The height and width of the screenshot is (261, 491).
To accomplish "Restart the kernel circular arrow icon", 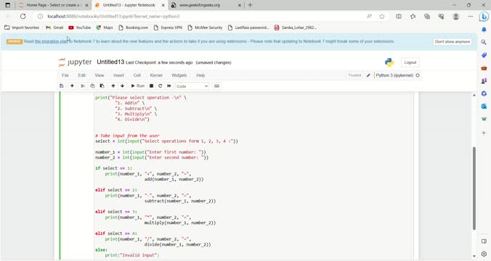I will coord(160,86).
